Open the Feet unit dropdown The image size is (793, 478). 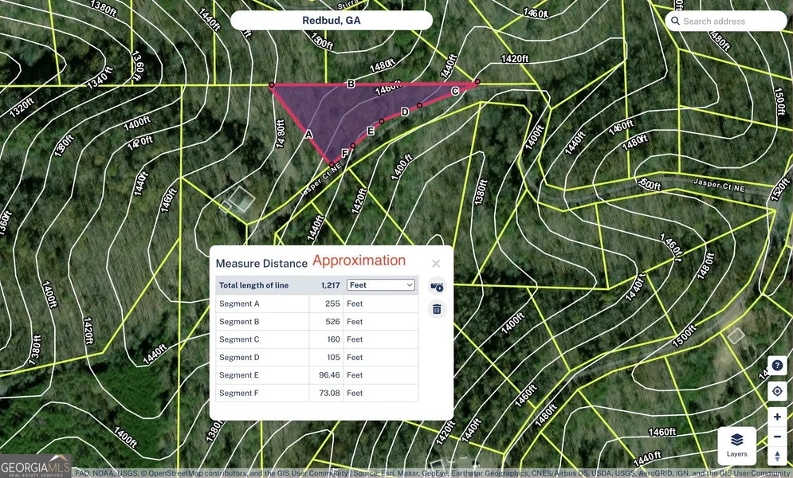pyautogui.click(x=381, y=285)
